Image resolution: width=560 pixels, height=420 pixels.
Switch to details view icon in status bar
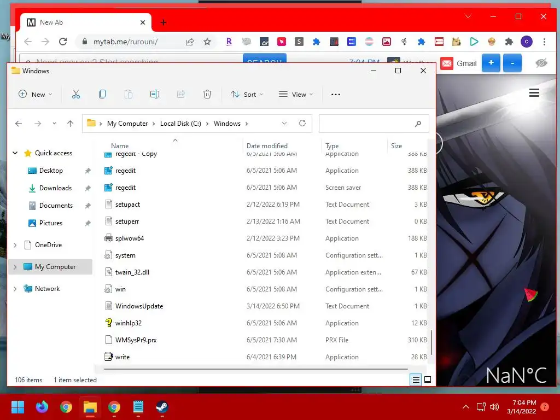click(x=416, y=380)
